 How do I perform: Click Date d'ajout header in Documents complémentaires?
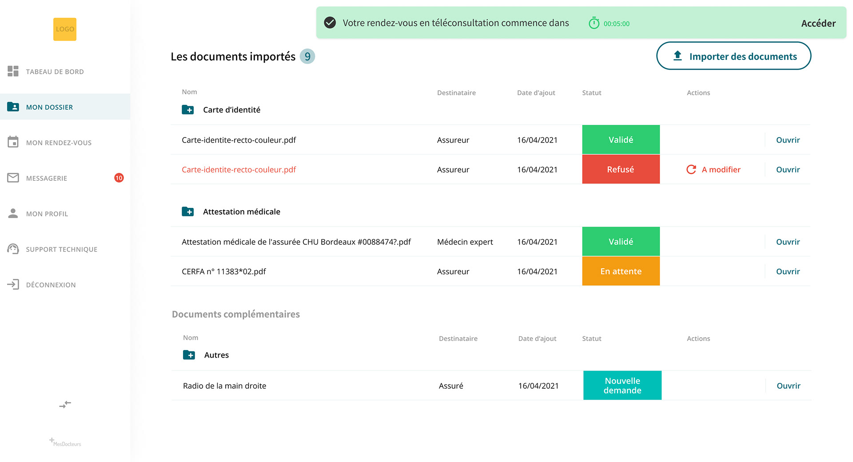(x=537, y=339)
